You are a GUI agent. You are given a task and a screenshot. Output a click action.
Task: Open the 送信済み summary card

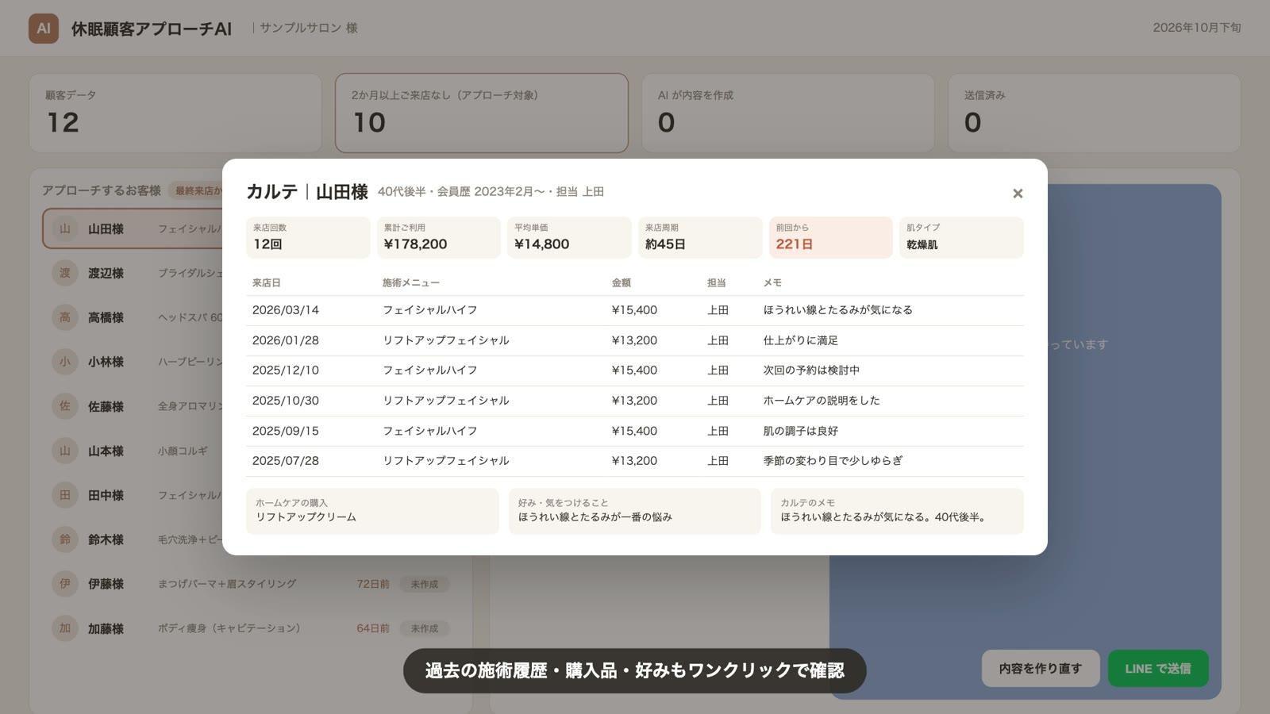(1095, 113)
